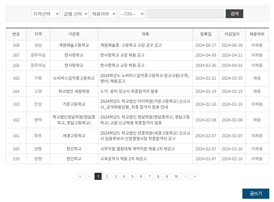Click the 글쓰기 write button

pyautogui.click(x=256, y=194)
